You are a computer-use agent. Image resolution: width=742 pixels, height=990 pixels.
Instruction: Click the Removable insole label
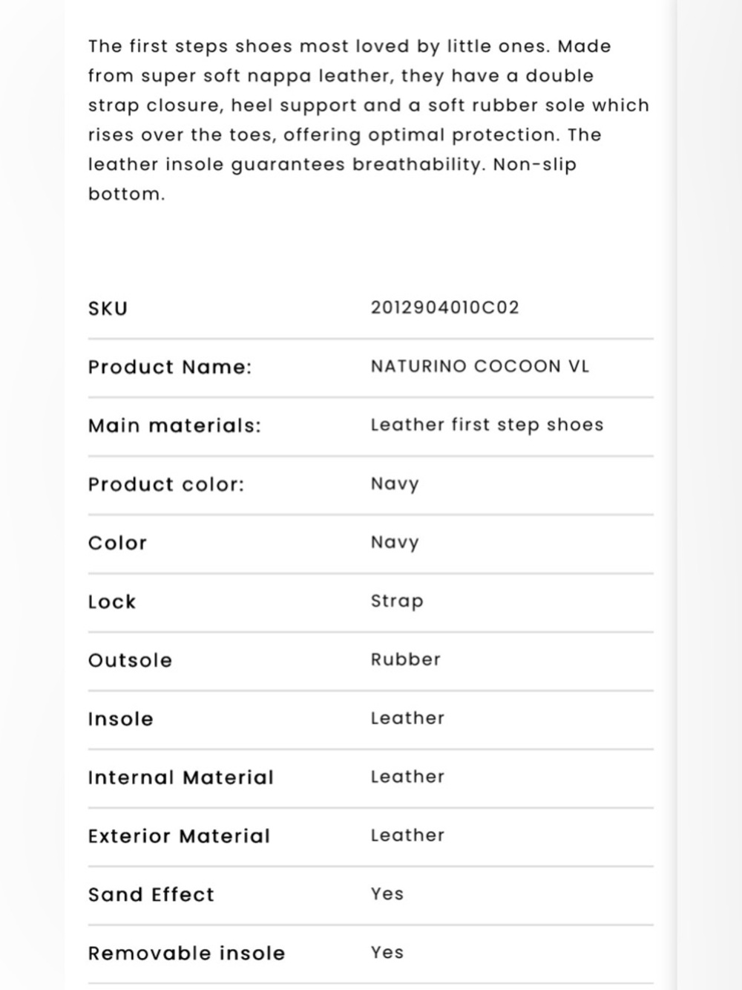coord(186,954)
